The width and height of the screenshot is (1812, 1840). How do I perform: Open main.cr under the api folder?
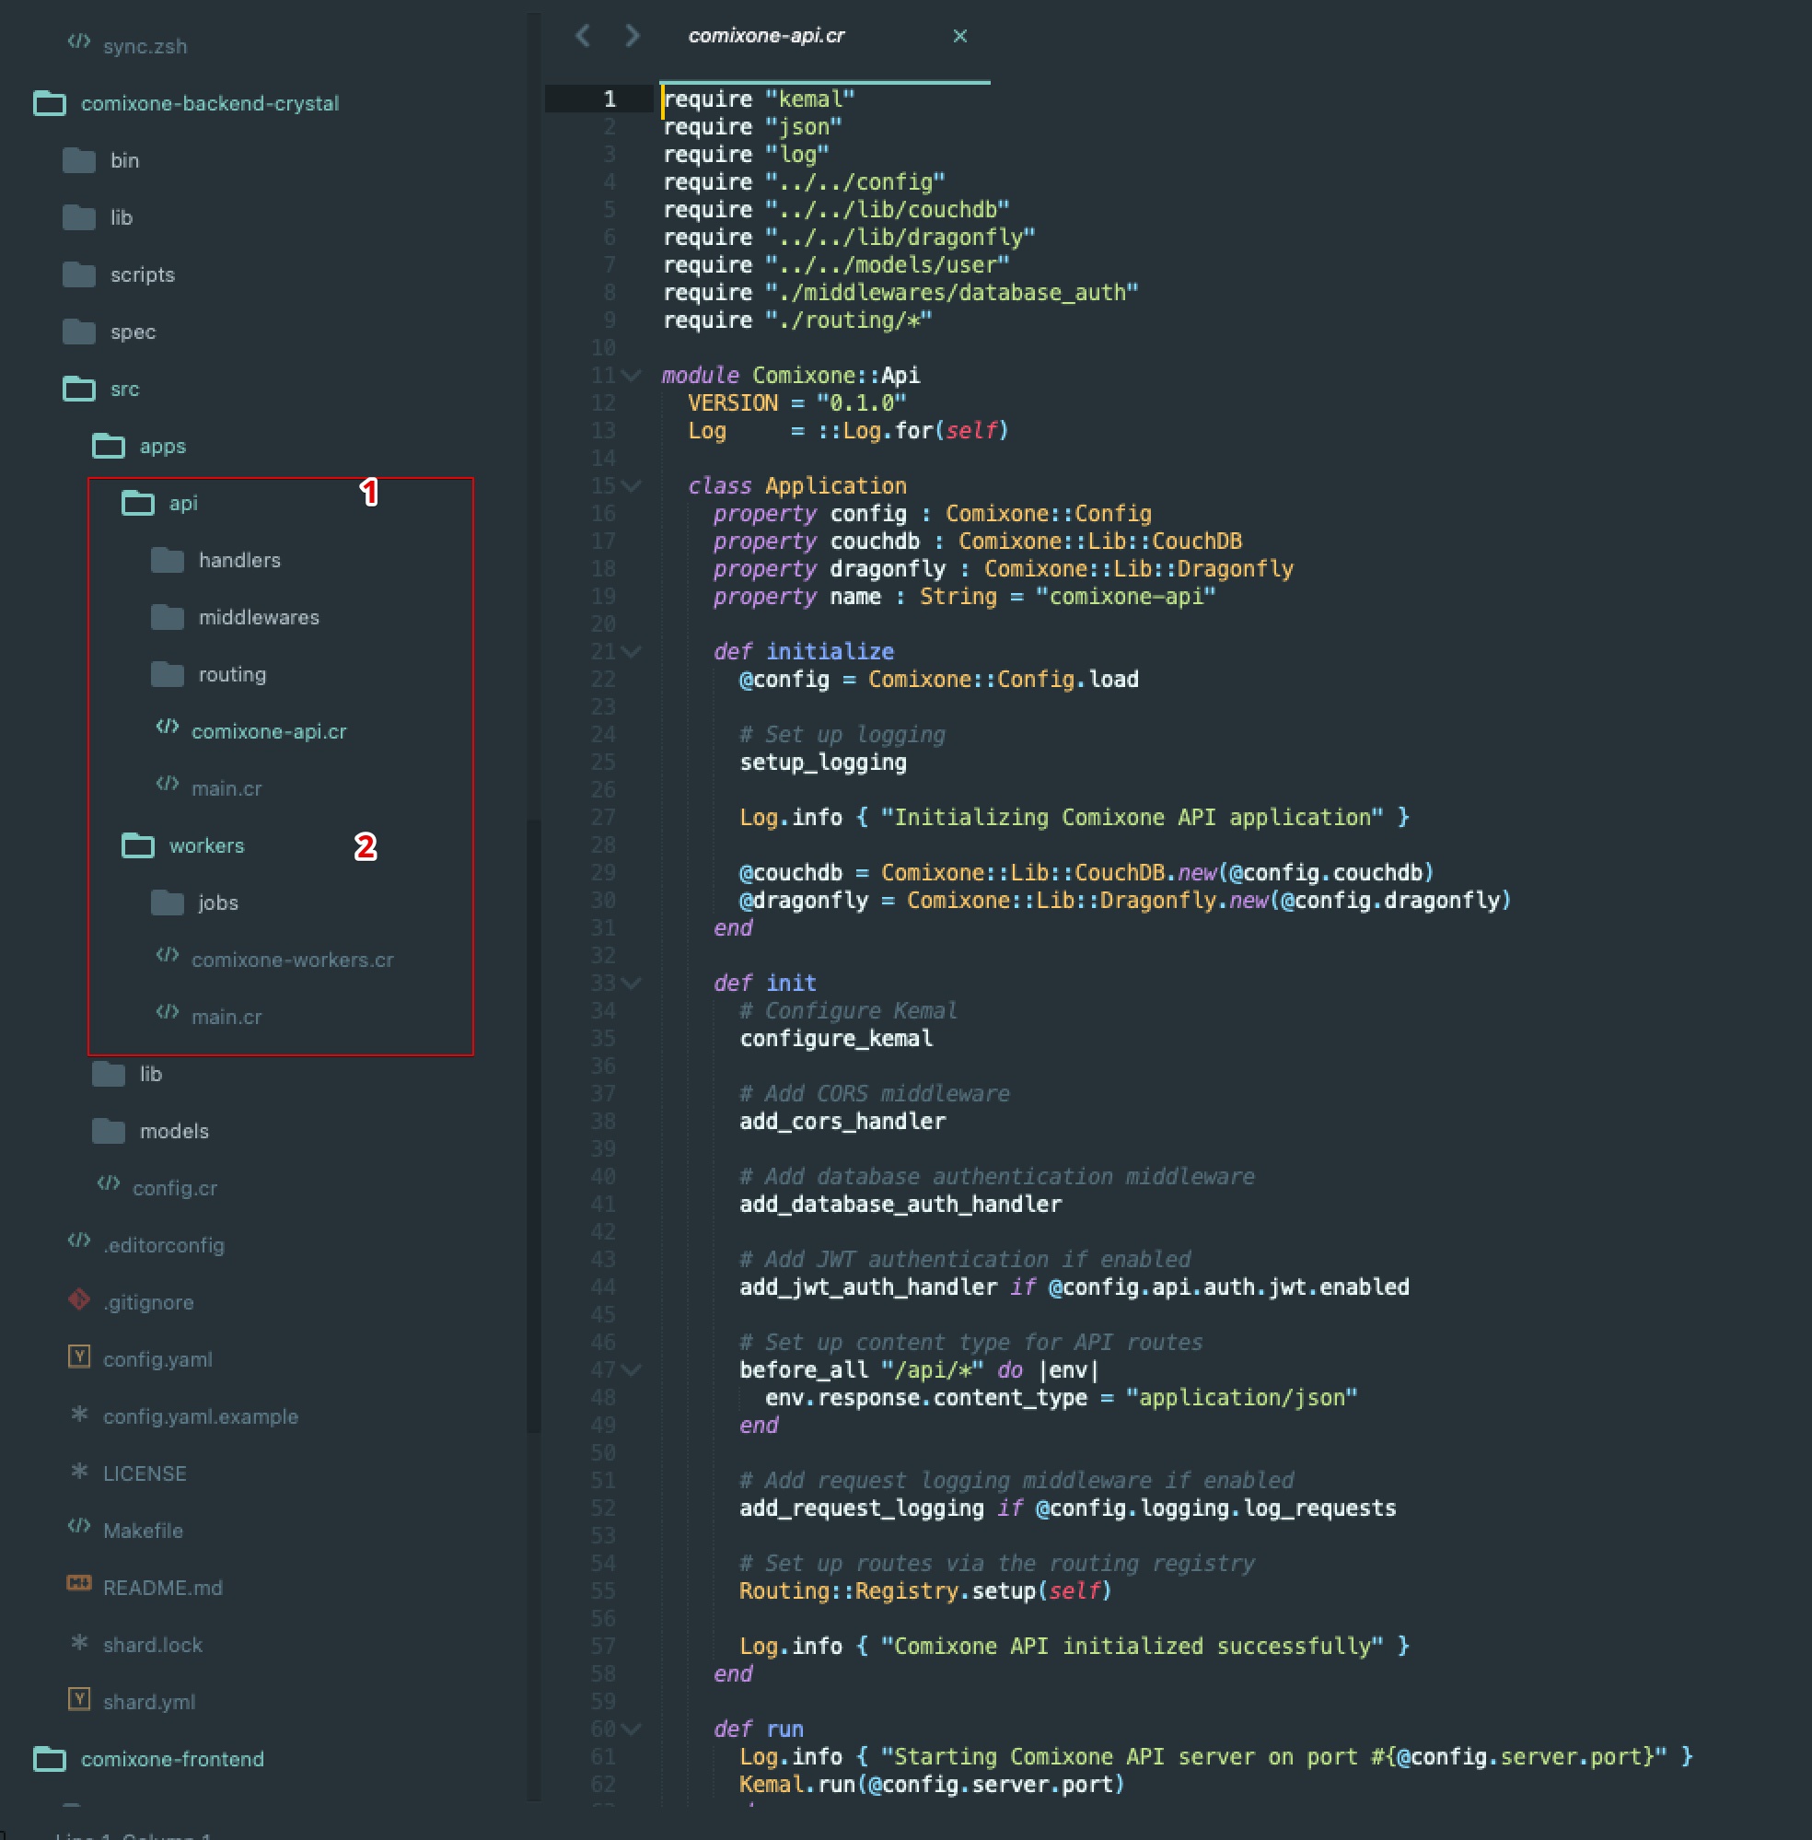226,788
